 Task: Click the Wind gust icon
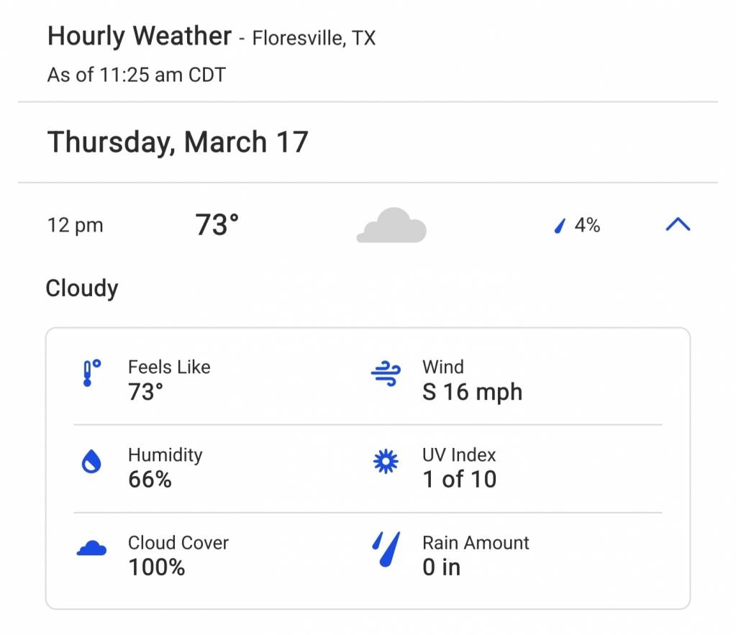pos(386,373)
